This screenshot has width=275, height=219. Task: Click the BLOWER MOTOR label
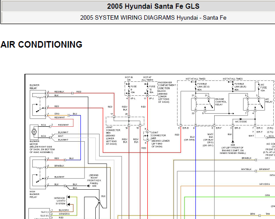point(35,143)
